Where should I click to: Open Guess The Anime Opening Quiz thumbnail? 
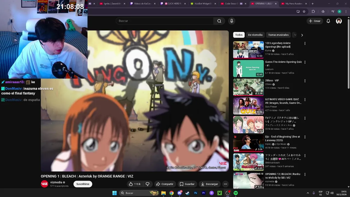coord(248,68)
